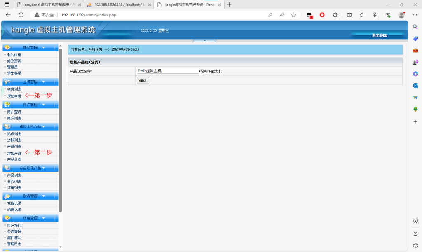Toggle the top banner collapse arrow
Viewport: 422px width, 252px height.
tap(204, 40)
